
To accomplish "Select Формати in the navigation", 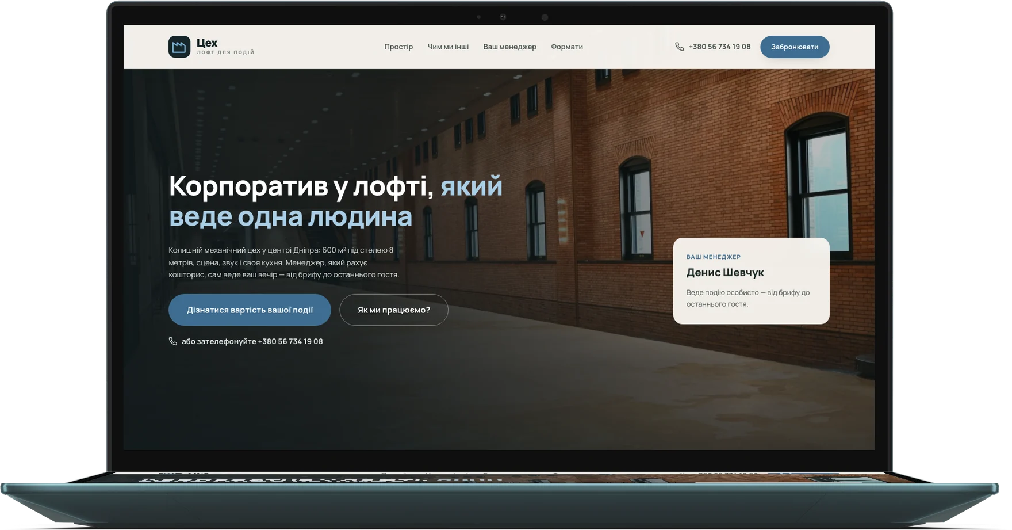I will pyautogui.click(x=567, y=47).
